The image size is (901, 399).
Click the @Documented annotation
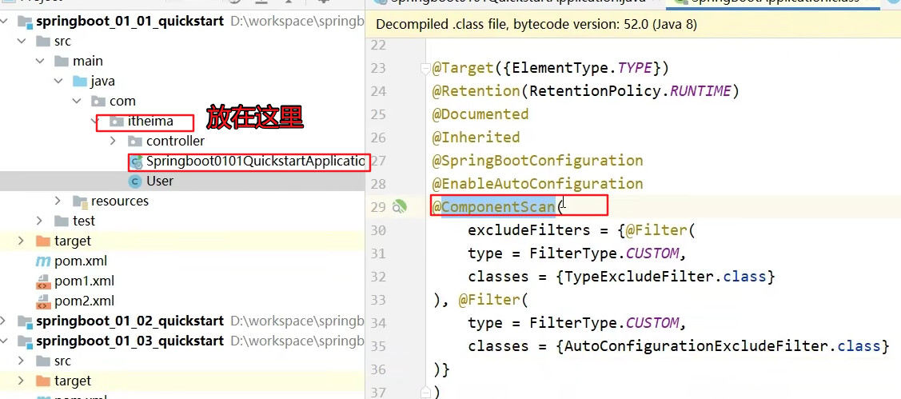pyautogui.click(x=480, y=114)
